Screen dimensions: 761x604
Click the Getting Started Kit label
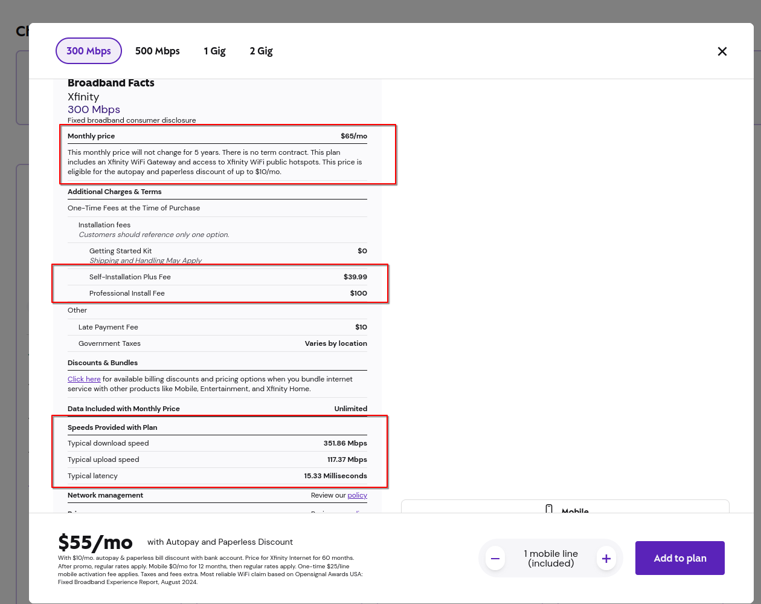pos(121,251)
